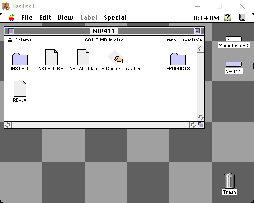Click the horizontal scrollbar right arrow
254x203 pixels.
193,125
